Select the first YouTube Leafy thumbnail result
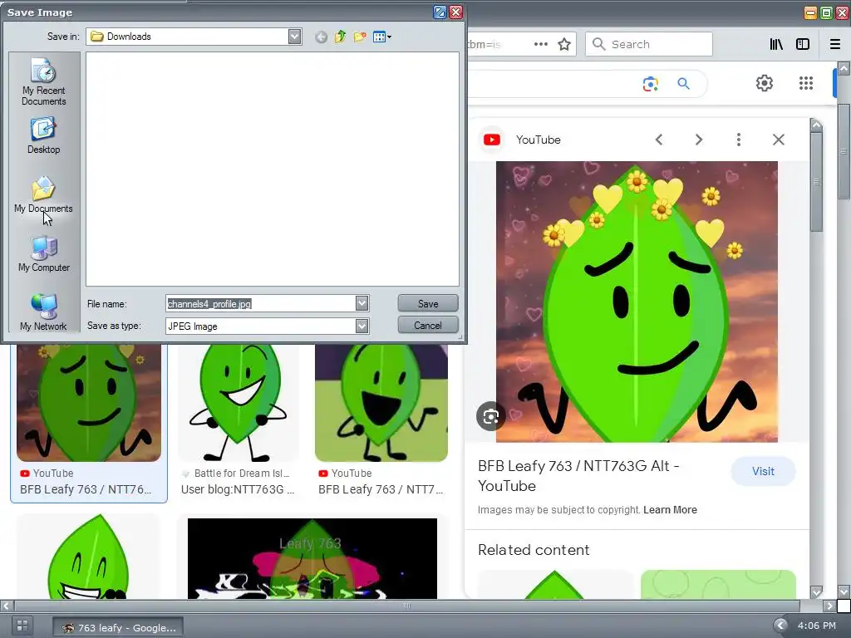Screen dimensions: 851x638 [88, 403]
